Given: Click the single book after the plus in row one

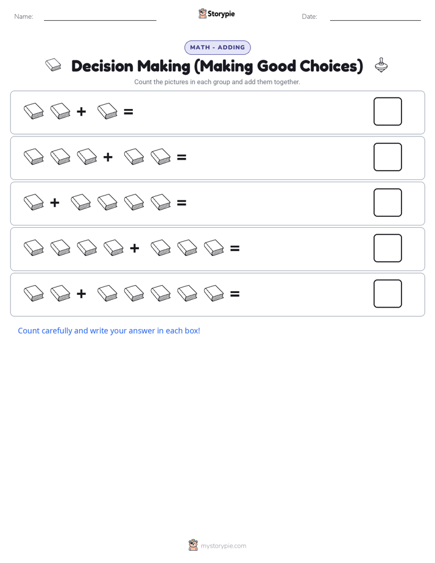Looking at the screenshot, I should 107,111.
